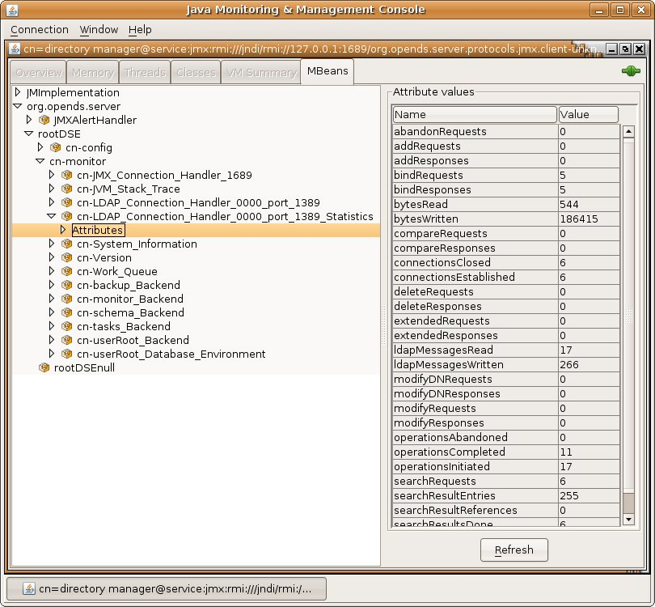This screenshot has height=607, width=655.
Task: Click the cn-Work_Queue MBean icon
Action: 66,271
